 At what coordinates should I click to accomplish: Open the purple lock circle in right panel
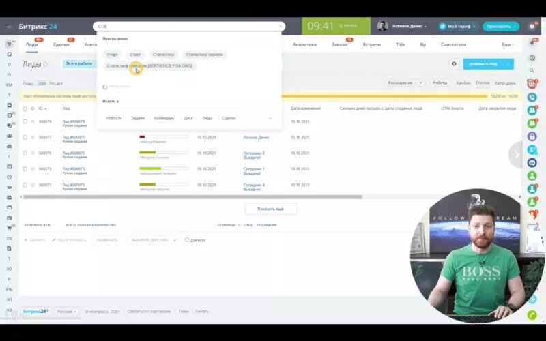pyautogui.click(x=532, y=136)
